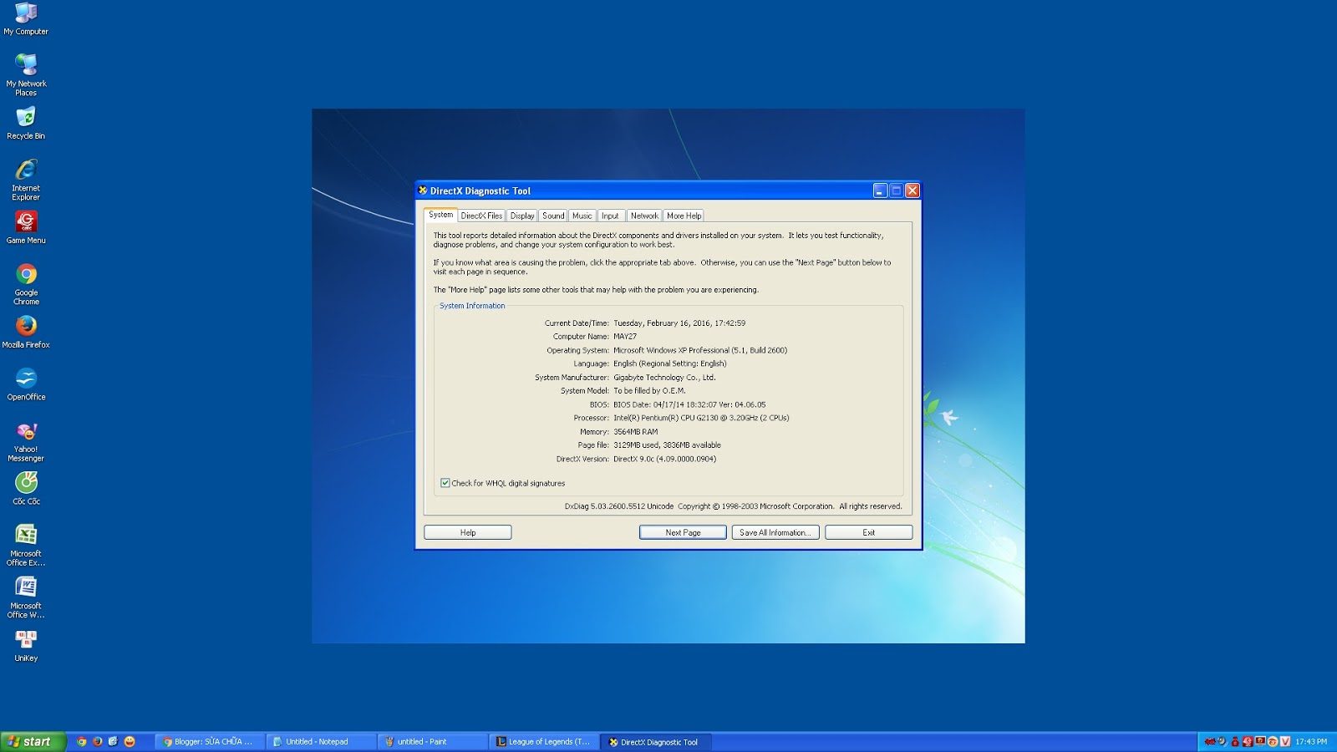Click the red bottle-shaped tray icon
Image resolution: width=1337 pixels, height=752 pixels.
pyautogui.click(x=1235, y=741)
